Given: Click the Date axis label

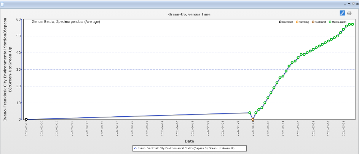Looking at the screenshot, I should click(189, 141).
